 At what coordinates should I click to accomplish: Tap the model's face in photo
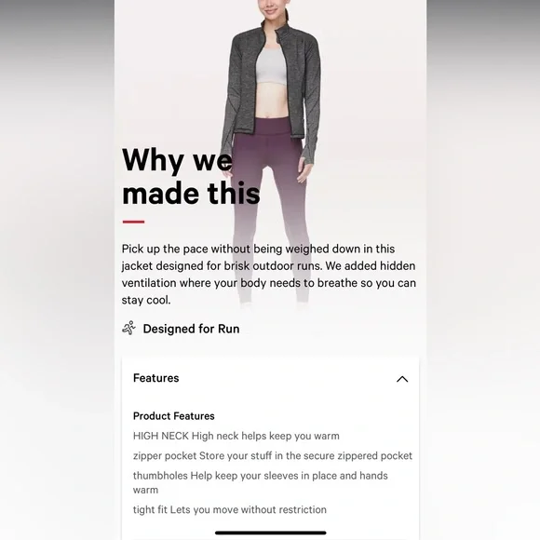[x=270, y=8]
